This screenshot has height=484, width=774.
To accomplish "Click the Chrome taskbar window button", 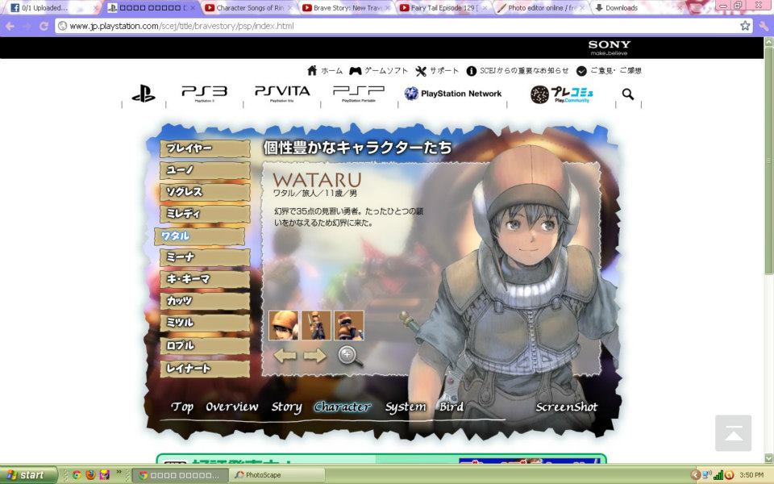I will click(x=180, y=475).
